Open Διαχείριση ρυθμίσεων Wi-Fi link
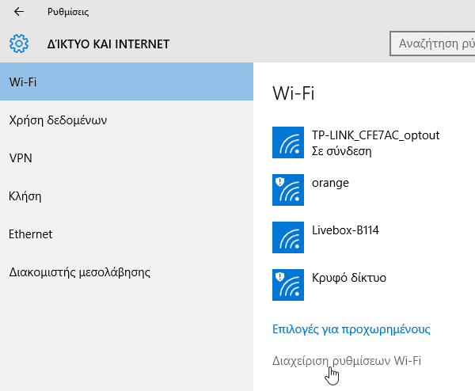This screenshot has height=391, width=475. (x=347, y=361)
